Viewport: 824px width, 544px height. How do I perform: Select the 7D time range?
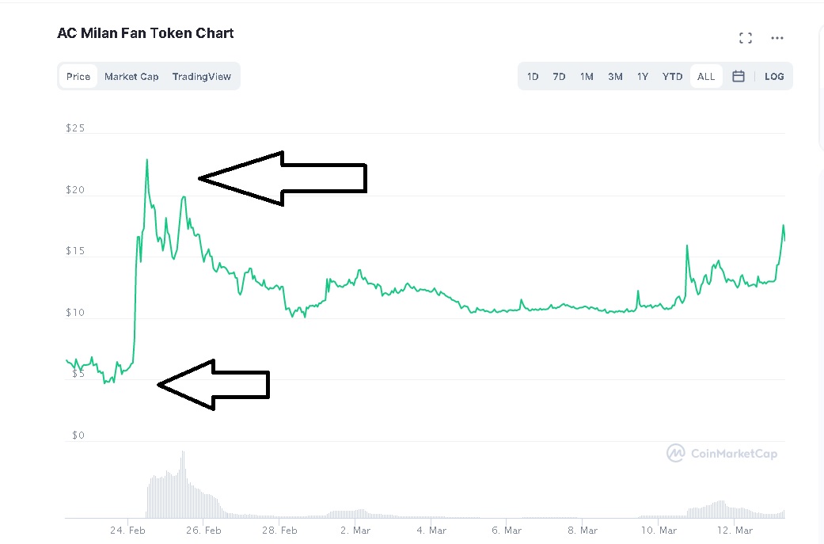pos(559,77)
